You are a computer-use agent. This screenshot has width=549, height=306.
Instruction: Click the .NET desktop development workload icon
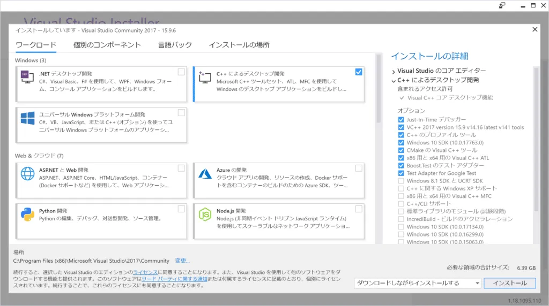[27, 76]
